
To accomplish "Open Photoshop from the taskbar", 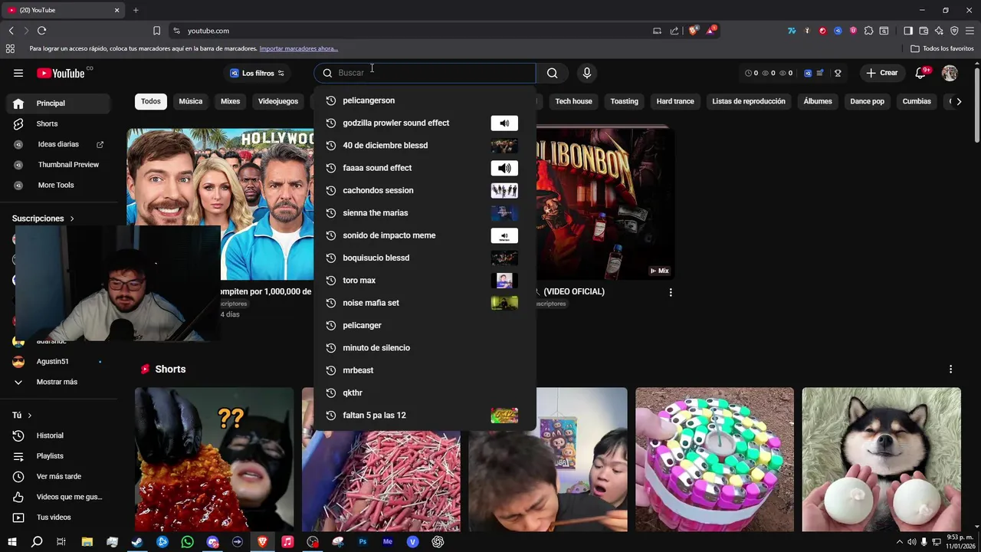I will coord(363,542).
